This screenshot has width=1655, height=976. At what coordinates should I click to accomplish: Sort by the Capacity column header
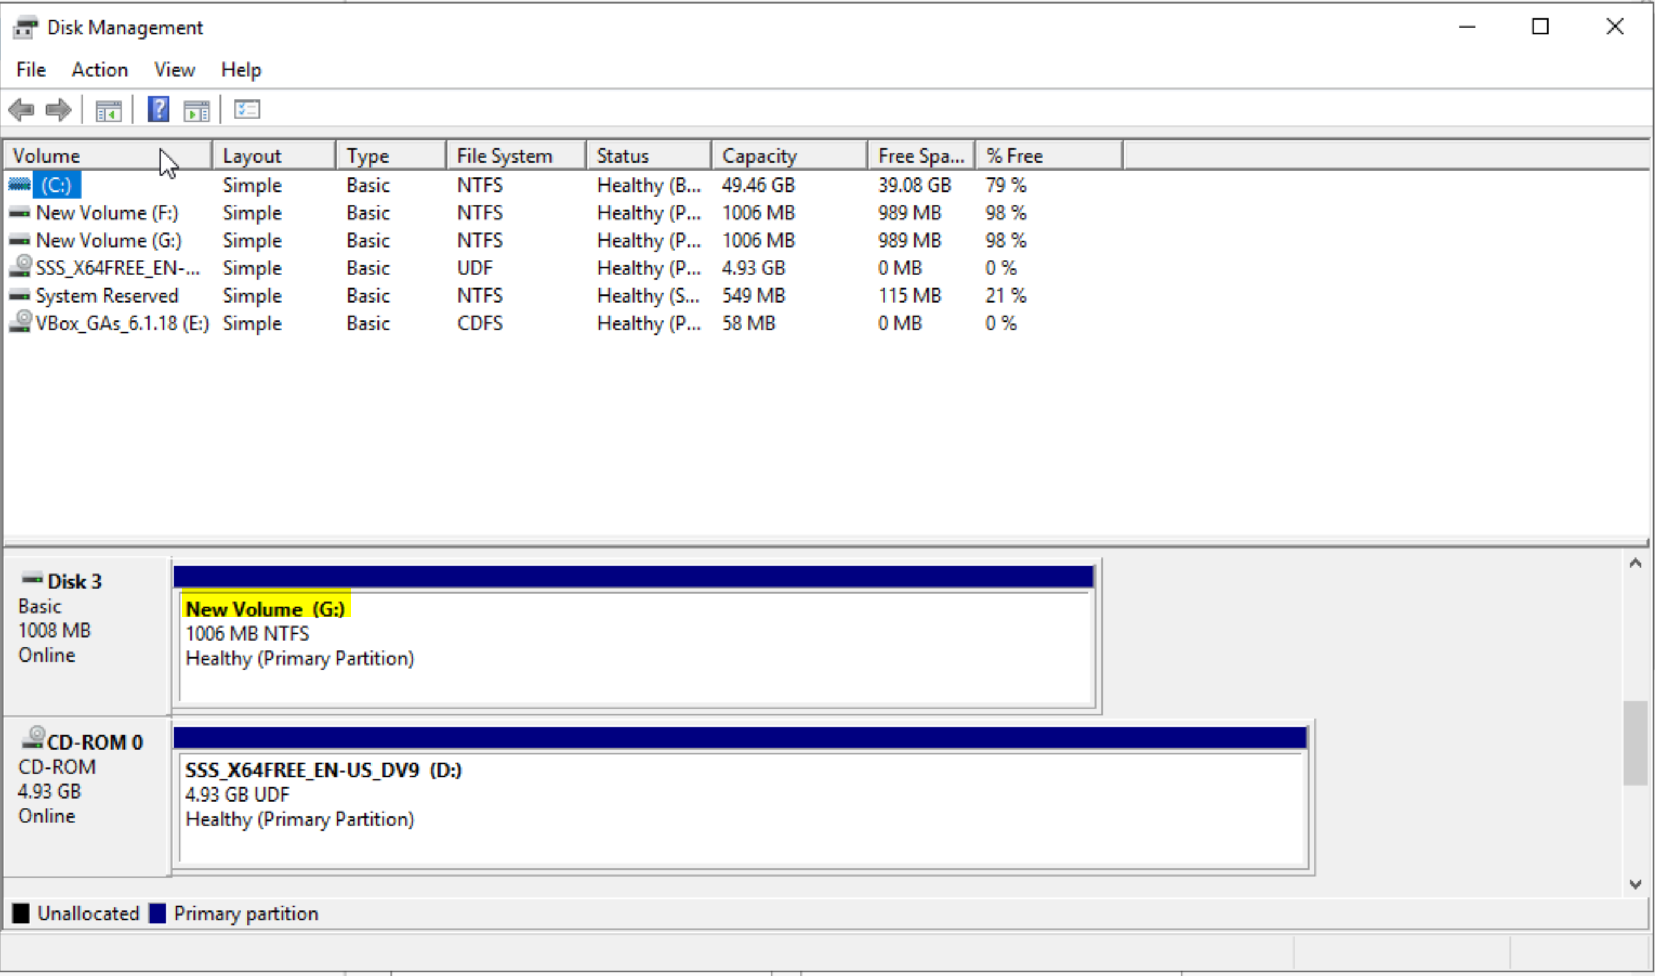790,156
